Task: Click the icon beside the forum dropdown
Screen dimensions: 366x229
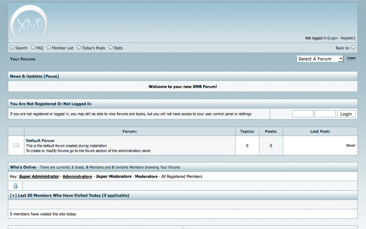Action: pos(351,59)
